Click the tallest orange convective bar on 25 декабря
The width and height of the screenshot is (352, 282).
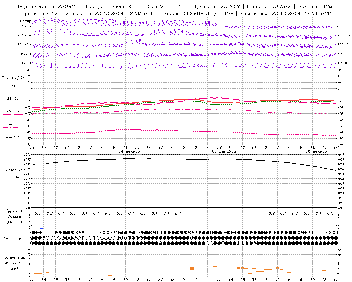[x=192, y=269]
